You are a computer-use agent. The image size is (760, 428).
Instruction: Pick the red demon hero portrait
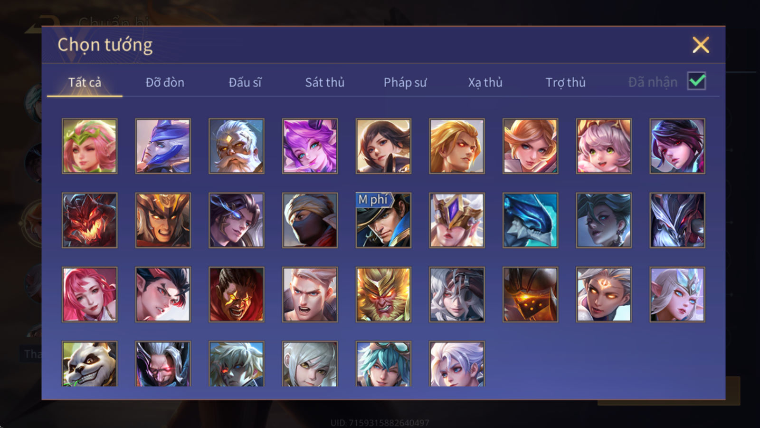[x=89, y=220]
